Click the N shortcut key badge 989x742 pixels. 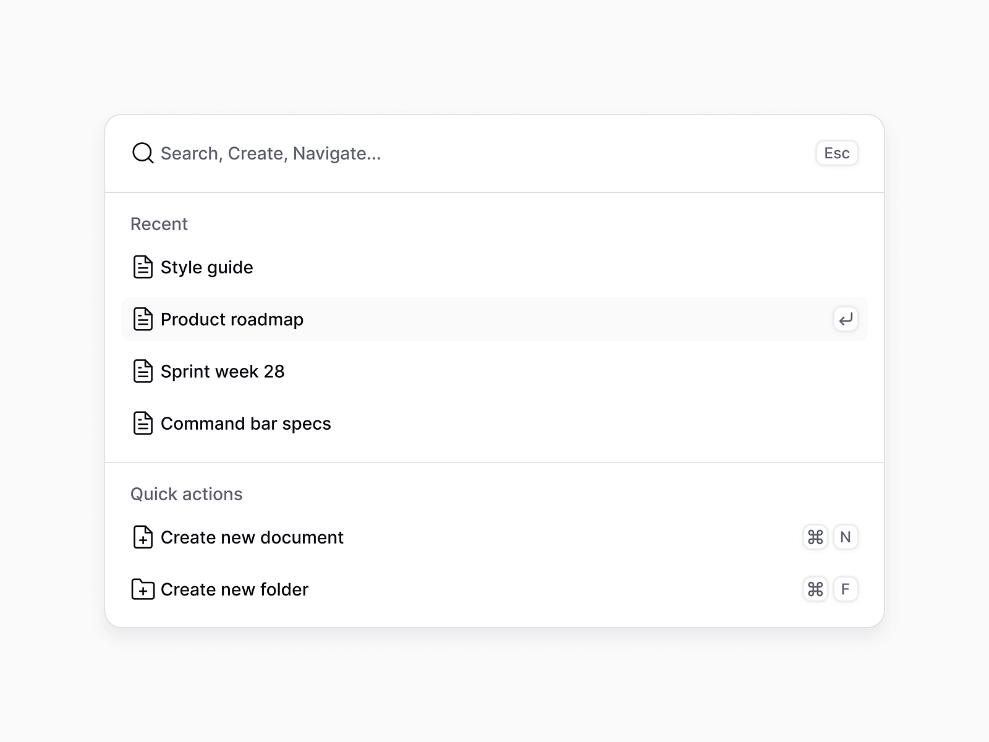(846, 537)
